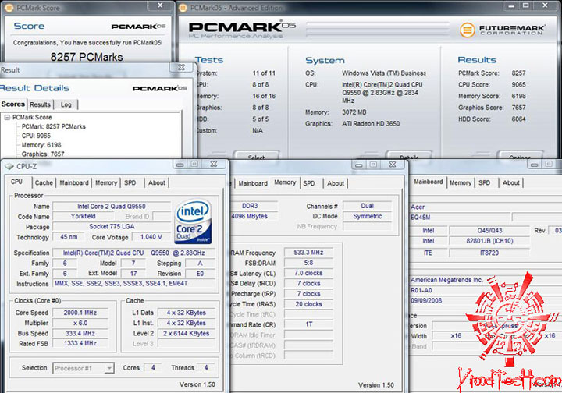
Task: Open About tab in middle CPU-Z window
Action: point(336,183)
